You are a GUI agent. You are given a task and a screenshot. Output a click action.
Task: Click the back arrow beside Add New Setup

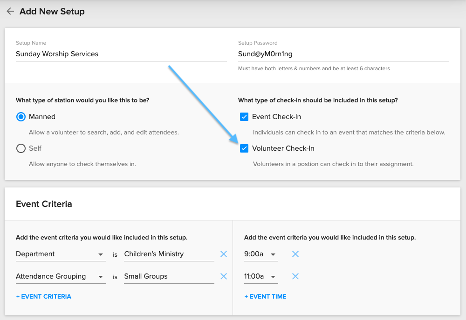10,11
